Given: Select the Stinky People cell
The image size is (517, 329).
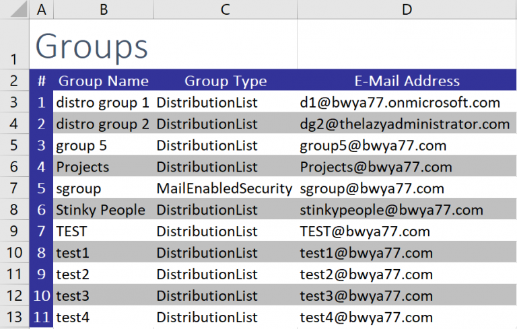Looking at the screenshot, I should 104,210.
